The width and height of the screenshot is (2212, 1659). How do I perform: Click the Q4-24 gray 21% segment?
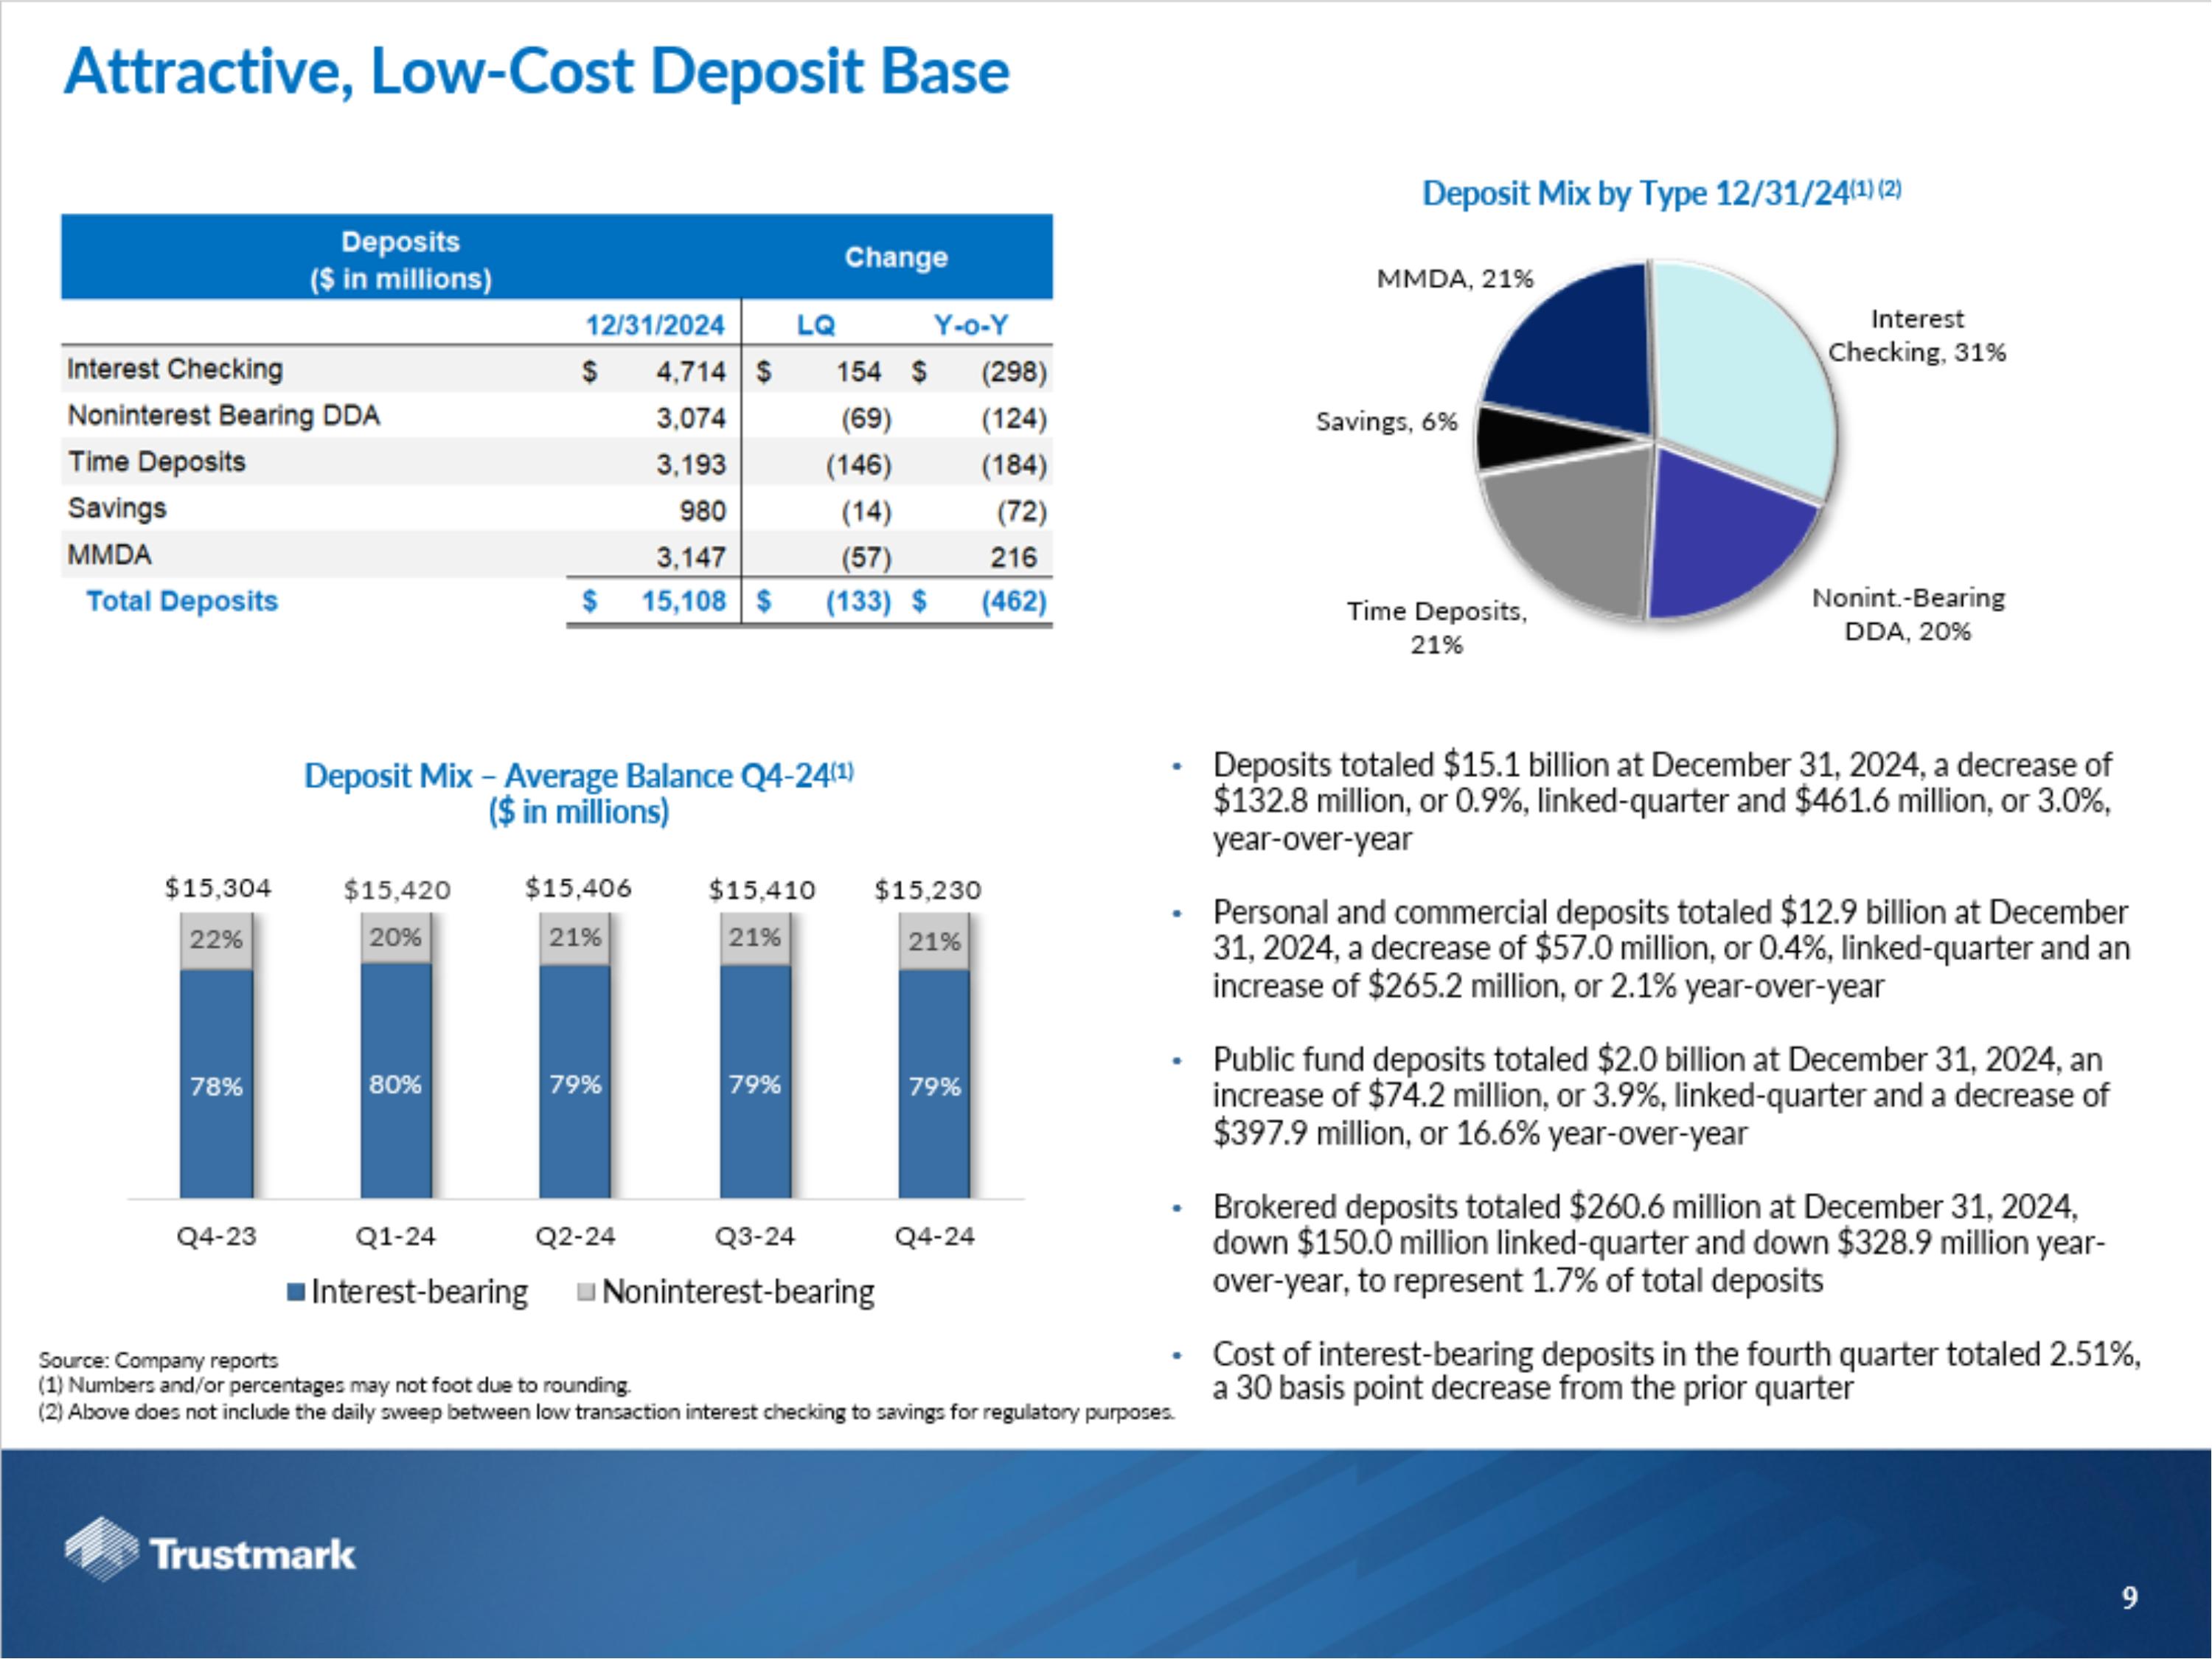point(934,942)
